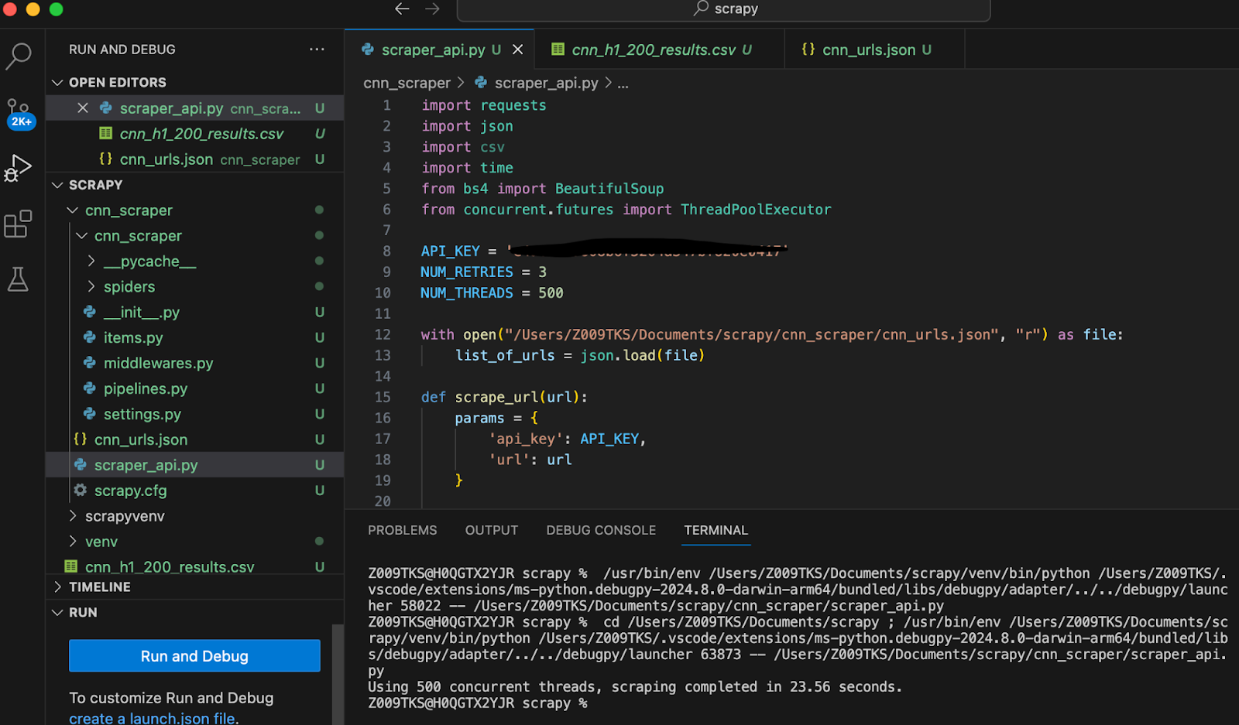Collapse the Open Editors section
Screen dimensions: 1239x725
[195, 83]
